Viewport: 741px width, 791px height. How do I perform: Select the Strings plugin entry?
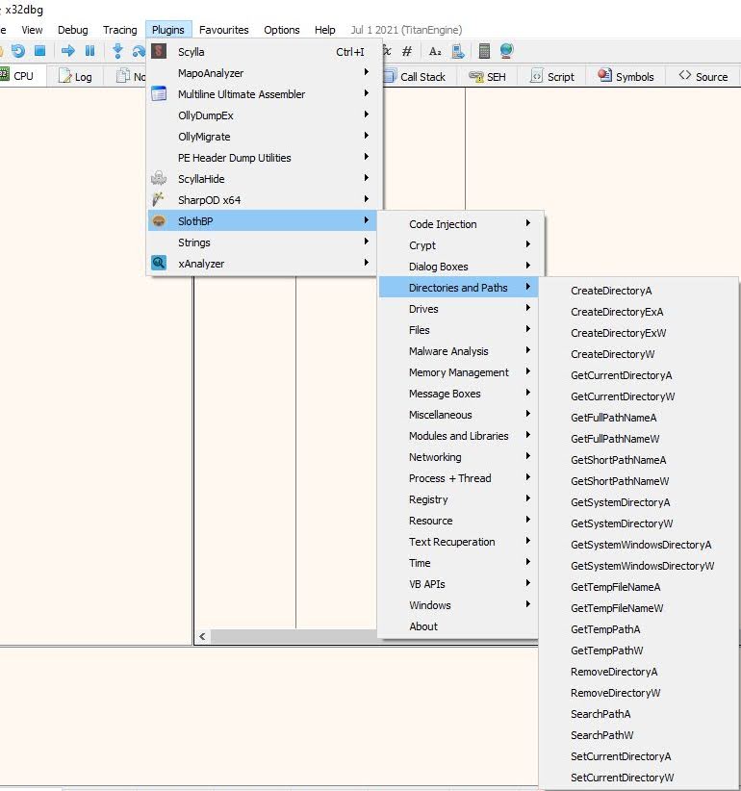click(x=262, y=242)
